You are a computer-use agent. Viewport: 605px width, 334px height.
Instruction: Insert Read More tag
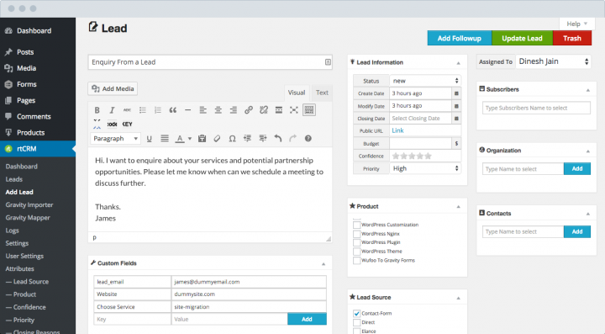tap(279, 110)
